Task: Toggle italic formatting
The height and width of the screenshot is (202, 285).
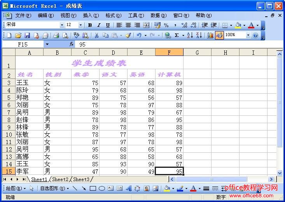Action: [x=99, y=25]
